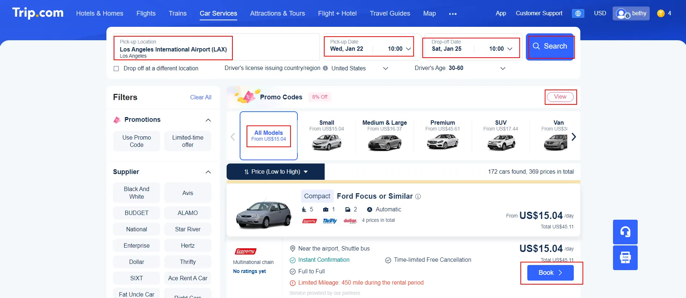This screenshot has width=686, height=298.
Task: Open the Driver's Age dropdown
Action: coord(503,68)
